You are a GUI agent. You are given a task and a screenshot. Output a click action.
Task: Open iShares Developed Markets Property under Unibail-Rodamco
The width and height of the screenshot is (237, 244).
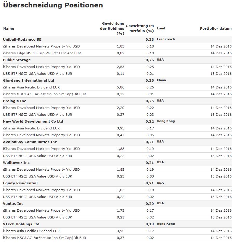tap(41, 46)
